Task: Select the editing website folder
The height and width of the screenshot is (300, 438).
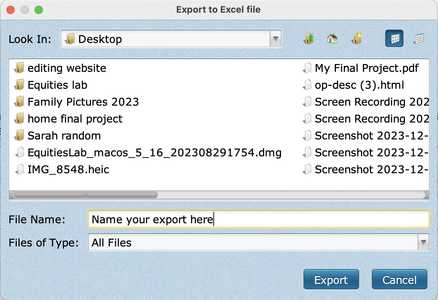Action: pyautogui.click(x=67, y=68)
